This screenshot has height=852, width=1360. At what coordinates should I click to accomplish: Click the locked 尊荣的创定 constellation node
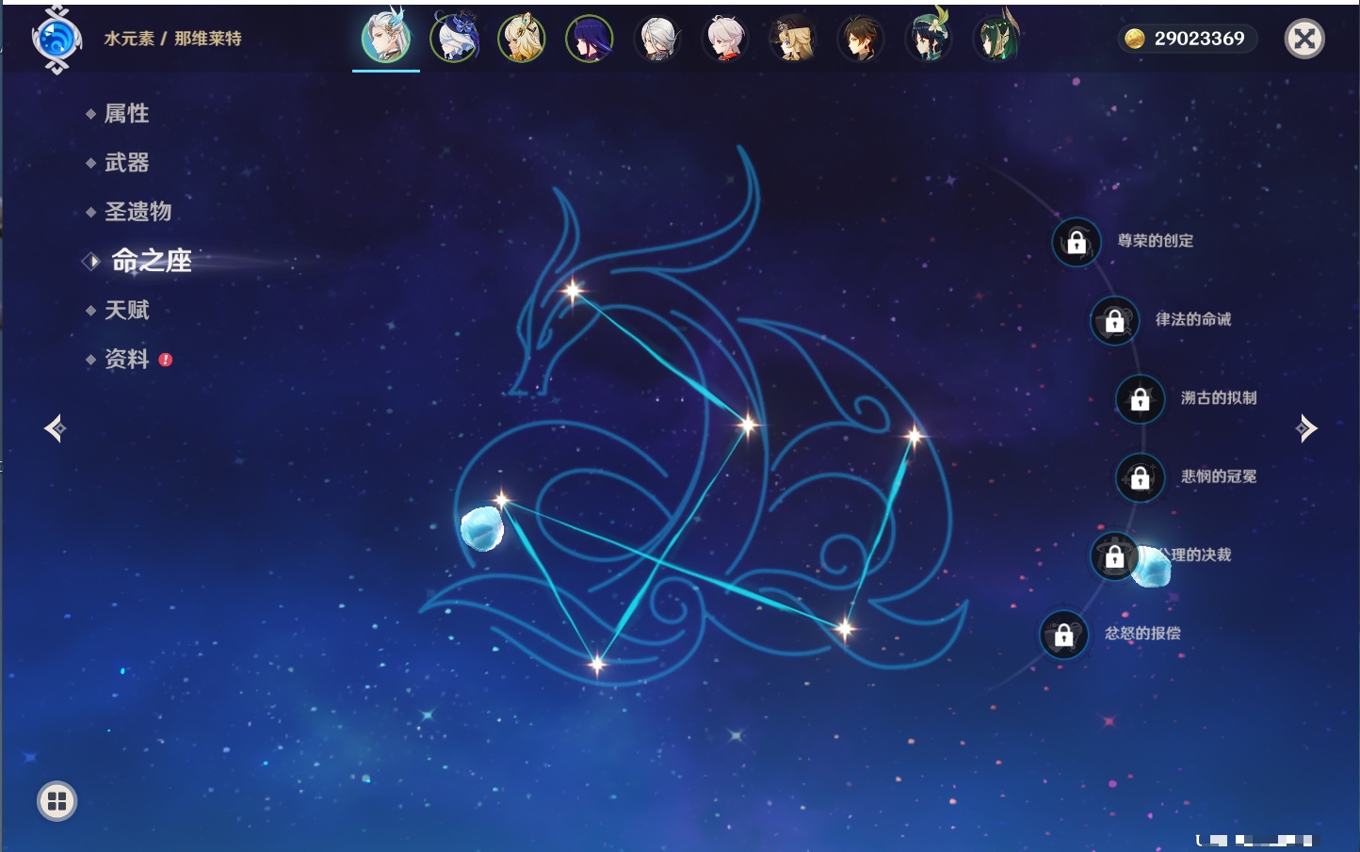(x=1077, y=243)
